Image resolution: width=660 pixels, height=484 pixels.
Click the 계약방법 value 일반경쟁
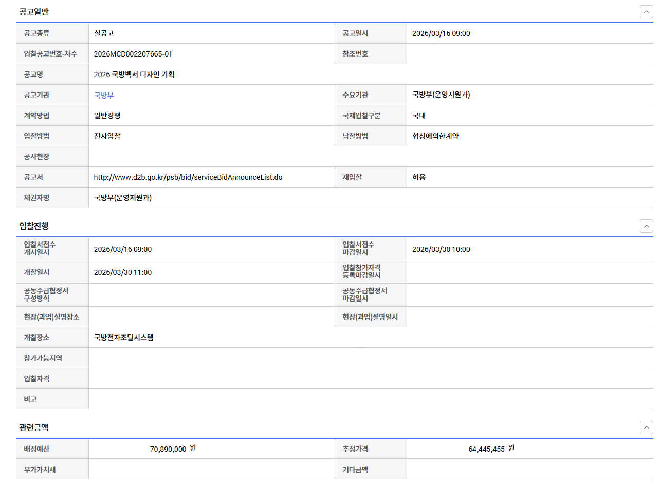[107, 116]
